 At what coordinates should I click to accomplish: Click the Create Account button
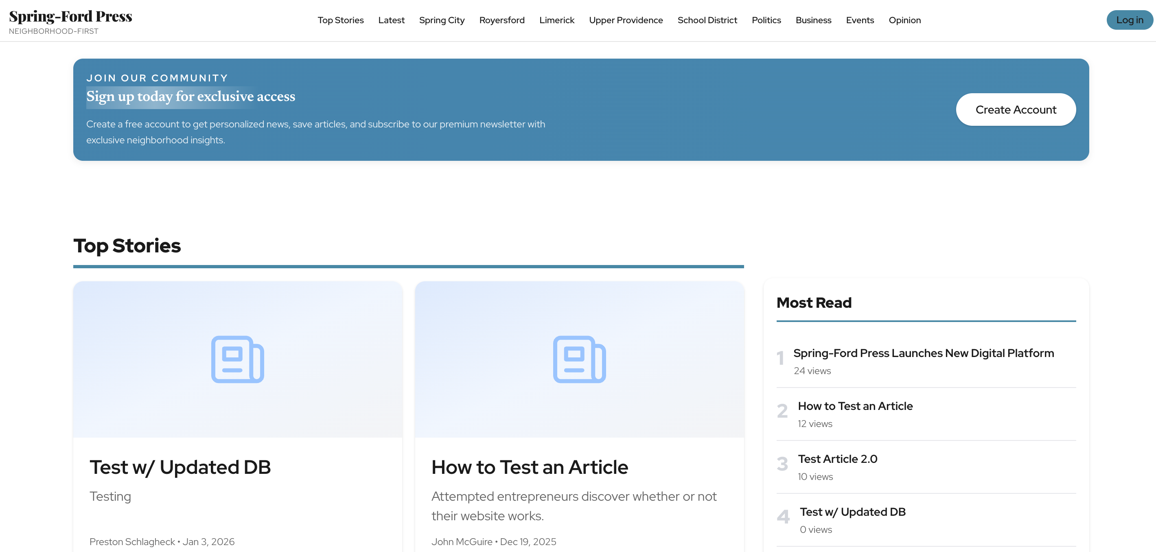click(1016, 110)
